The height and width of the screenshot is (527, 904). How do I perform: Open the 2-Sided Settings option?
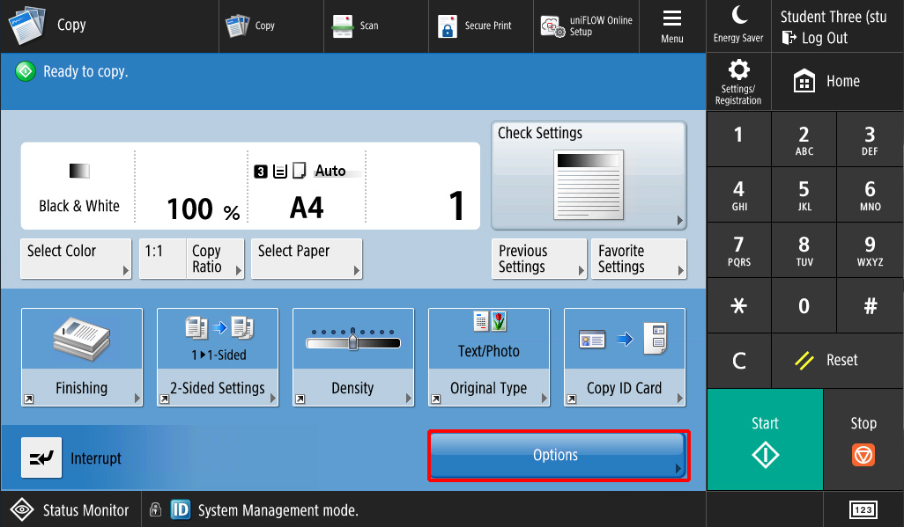218,357
